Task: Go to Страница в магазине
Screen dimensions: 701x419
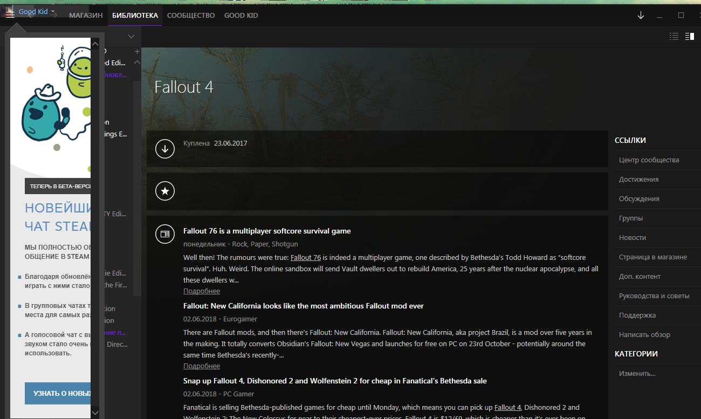Action: tap(653, 257)
